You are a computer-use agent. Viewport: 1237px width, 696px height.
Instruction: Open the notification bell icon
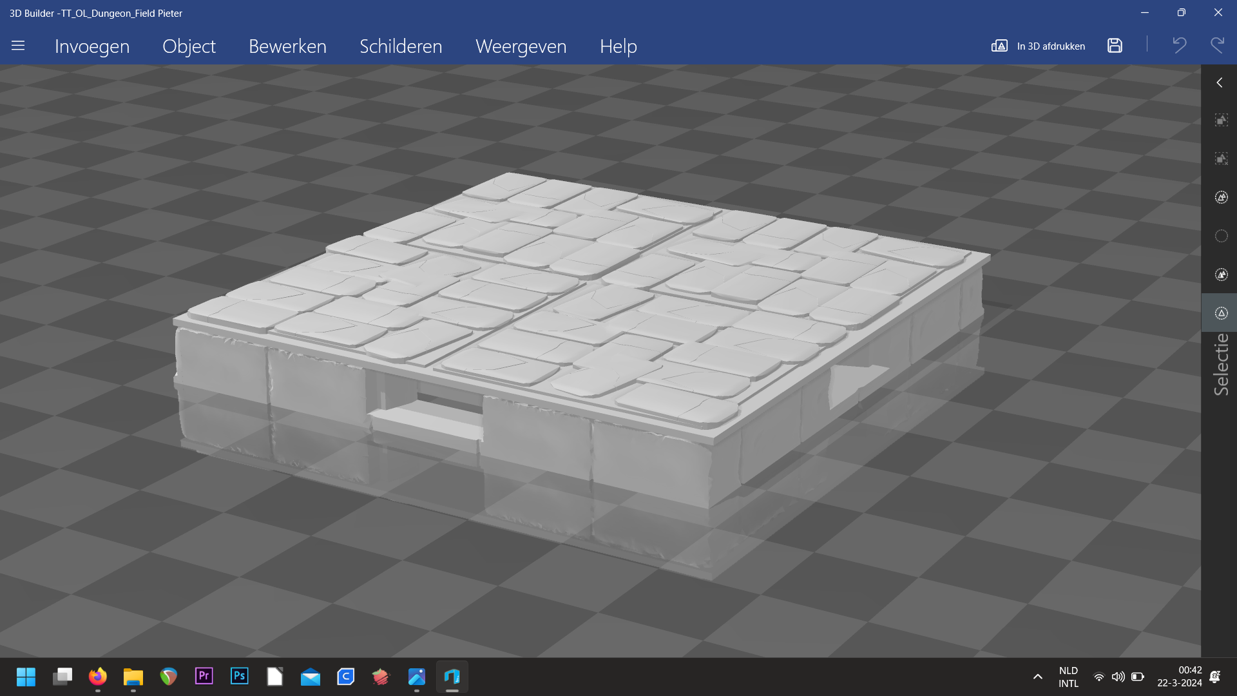click(x=1215, y=677)
